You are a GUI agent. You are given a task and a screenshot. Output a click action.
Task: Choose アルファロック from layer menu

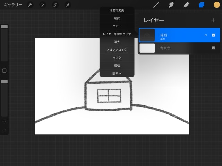[x=117, y=50]
